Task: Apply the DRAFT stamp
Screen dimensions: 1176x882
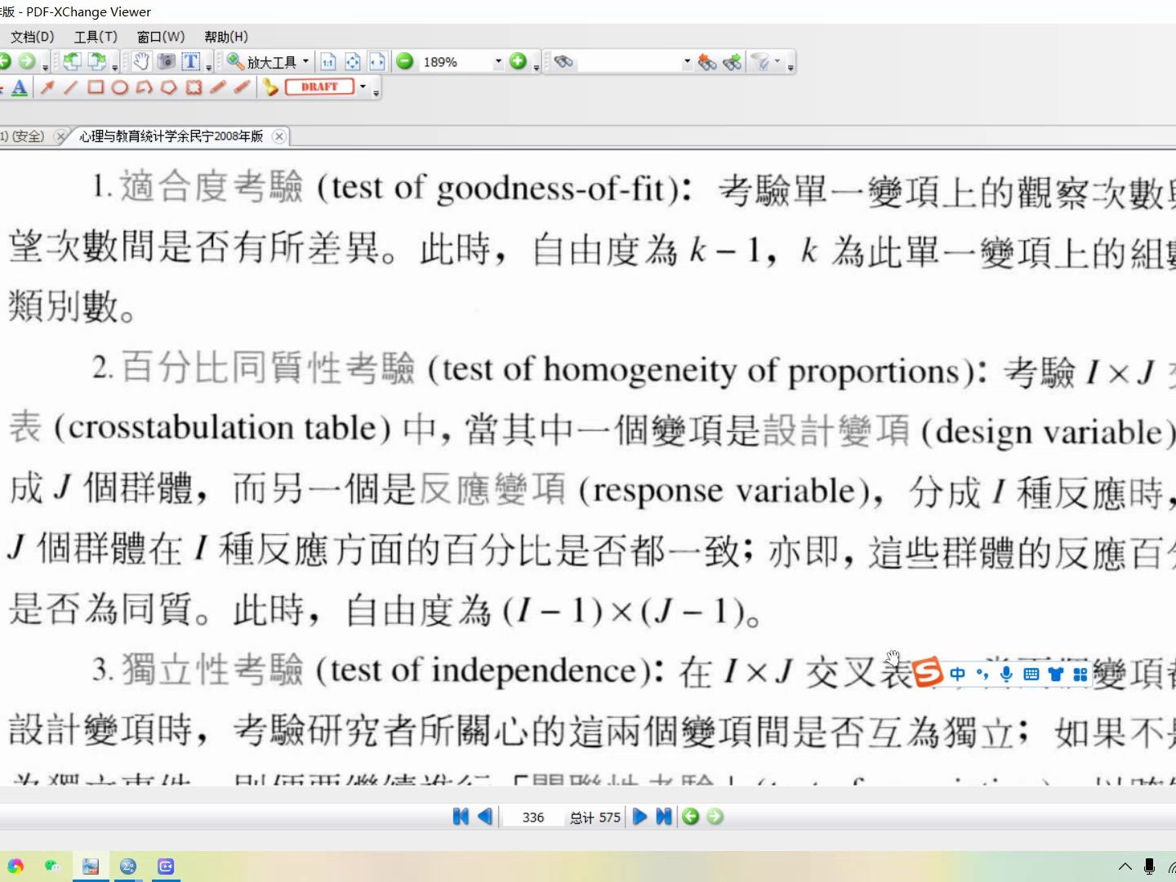Action: coord(319,87)
